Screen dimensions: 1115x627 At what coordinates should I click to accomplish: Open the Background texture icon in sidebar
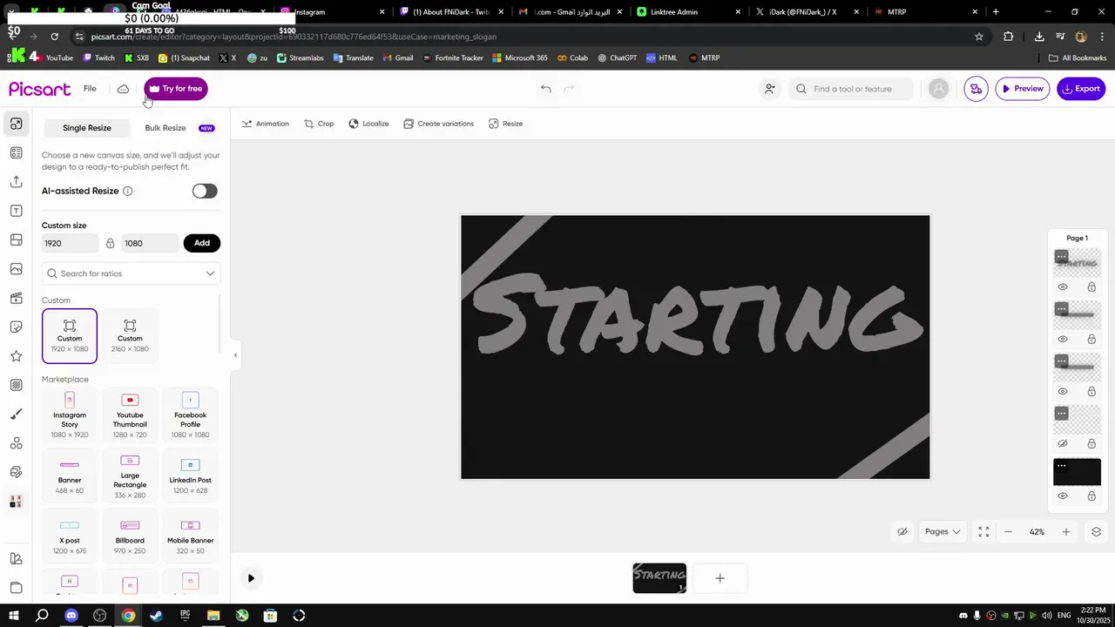16,385
